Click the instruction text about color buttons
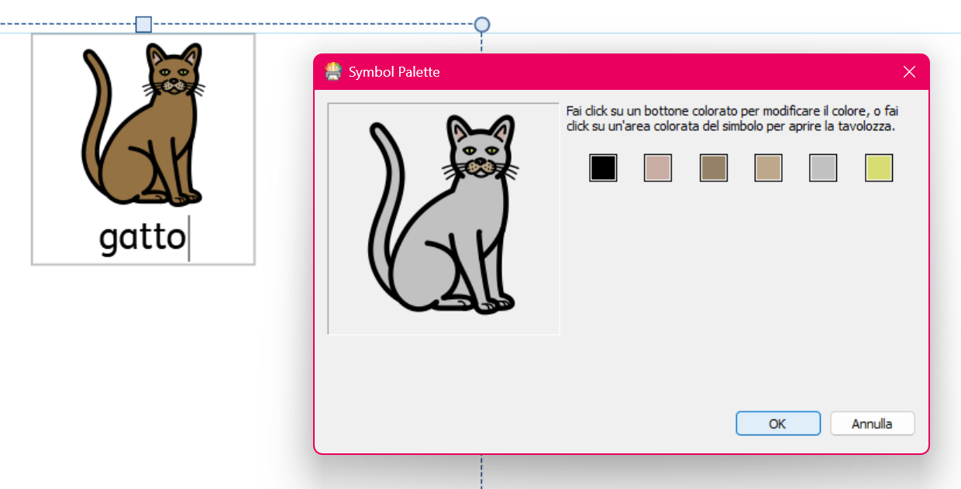 click(732, 119)
